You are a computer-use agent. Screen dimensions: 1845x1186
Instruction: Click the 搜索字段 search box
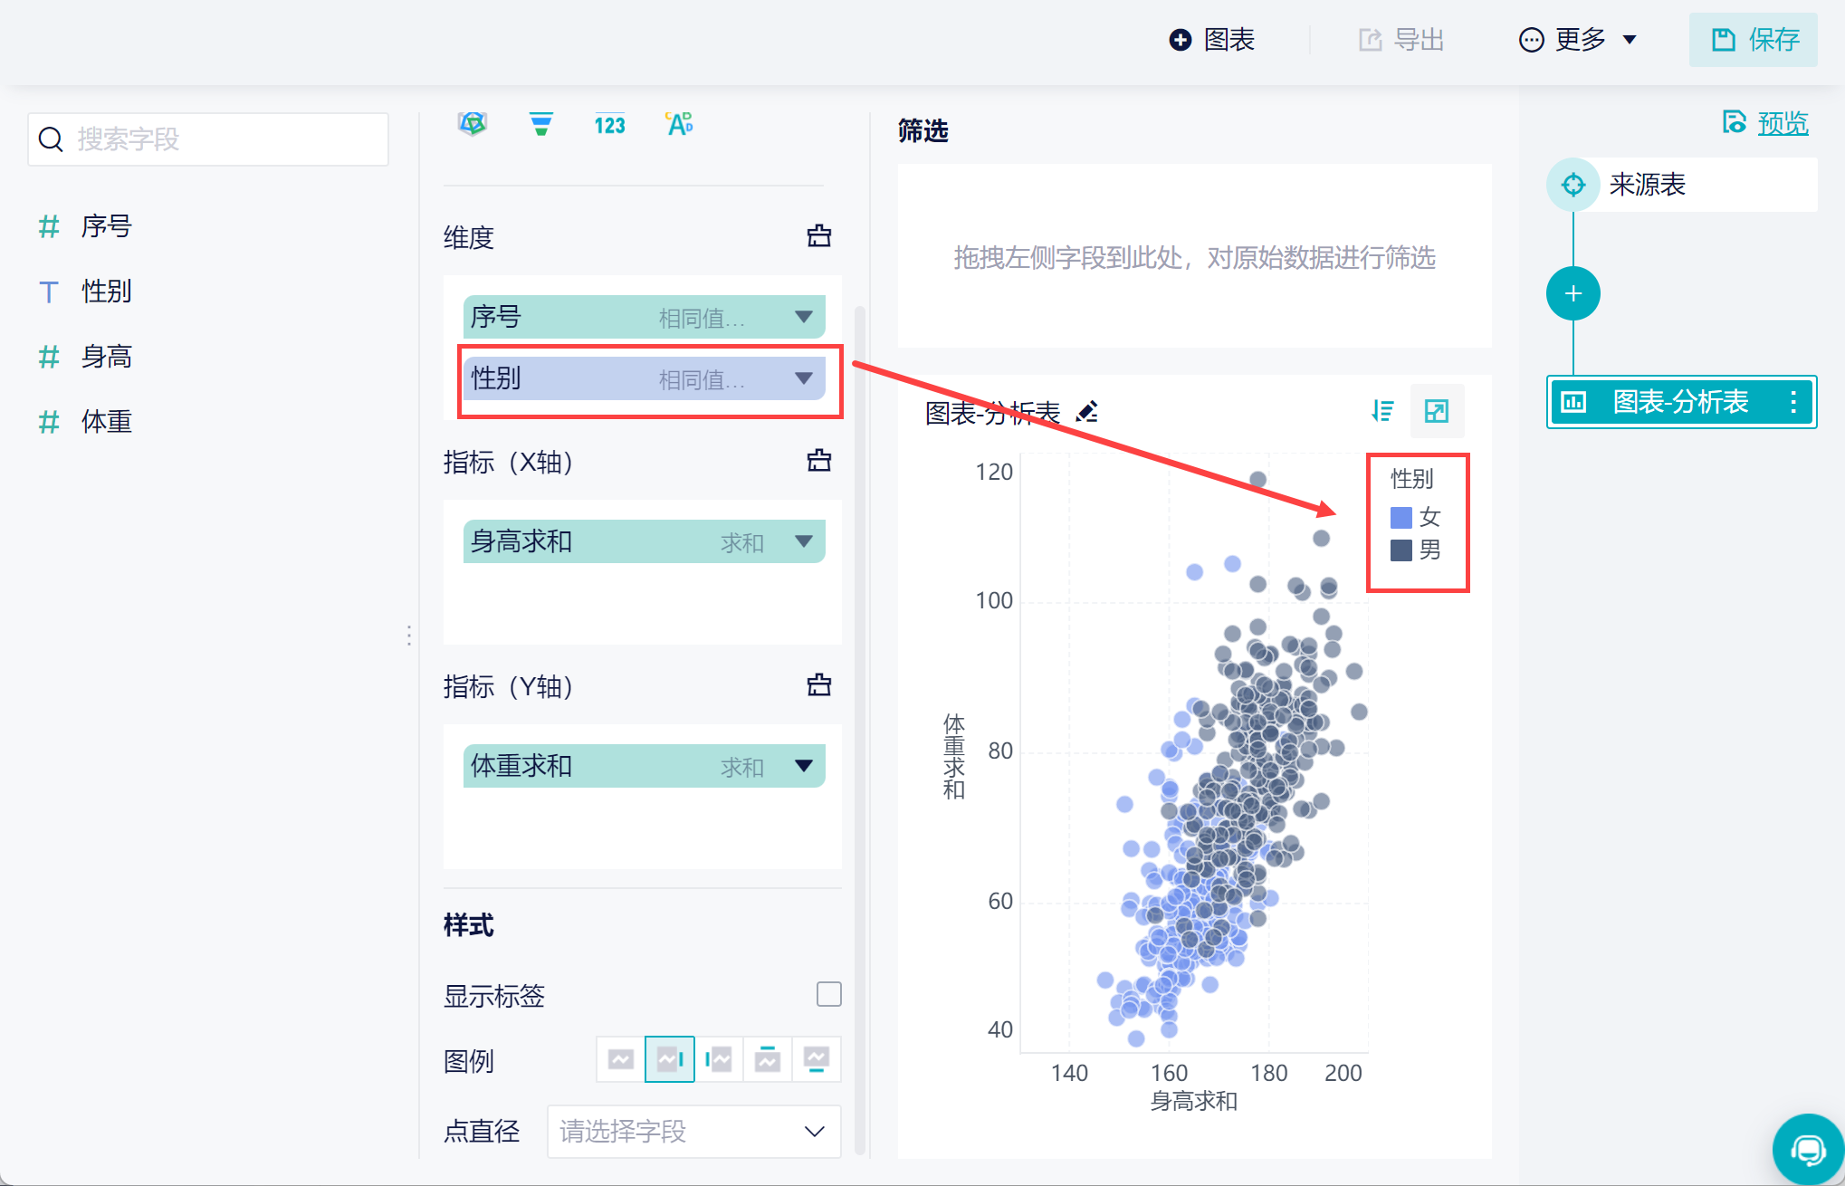point(208,139)
